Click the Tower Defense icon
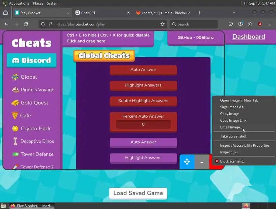276x209 pixels. point(15,154)
